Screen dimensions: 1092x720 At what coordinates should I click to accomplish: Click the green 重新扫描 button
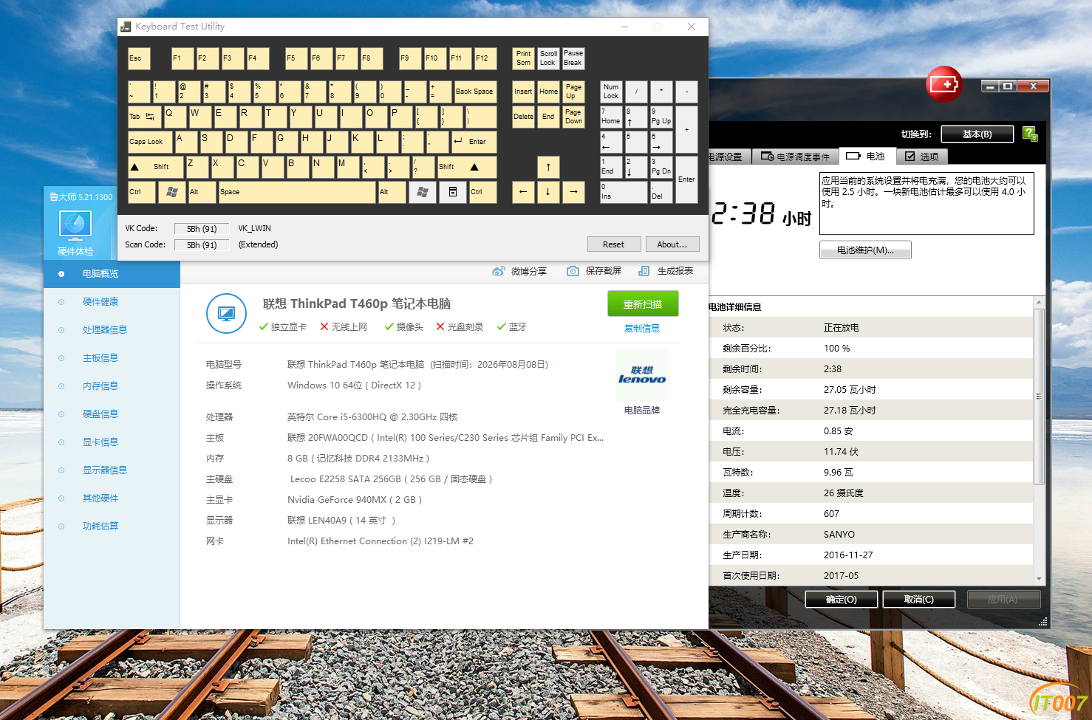pos(643,304)
